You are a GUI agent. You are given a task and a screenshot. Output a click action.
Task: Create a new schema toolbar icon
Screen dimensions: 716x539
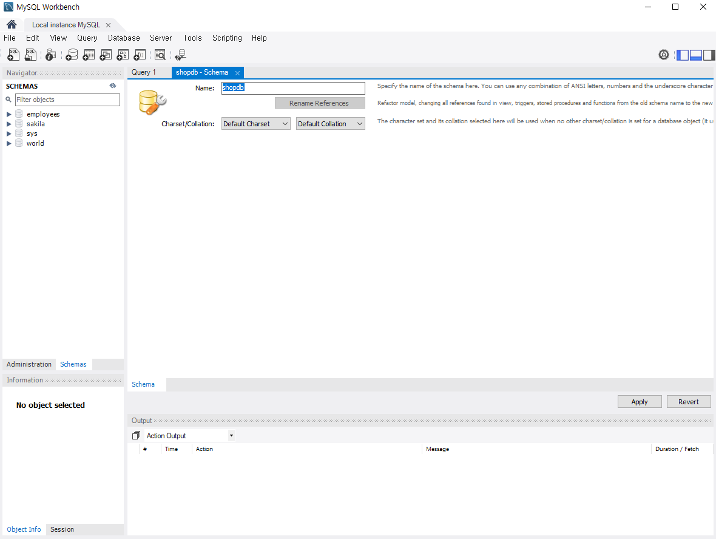(72, 55)
